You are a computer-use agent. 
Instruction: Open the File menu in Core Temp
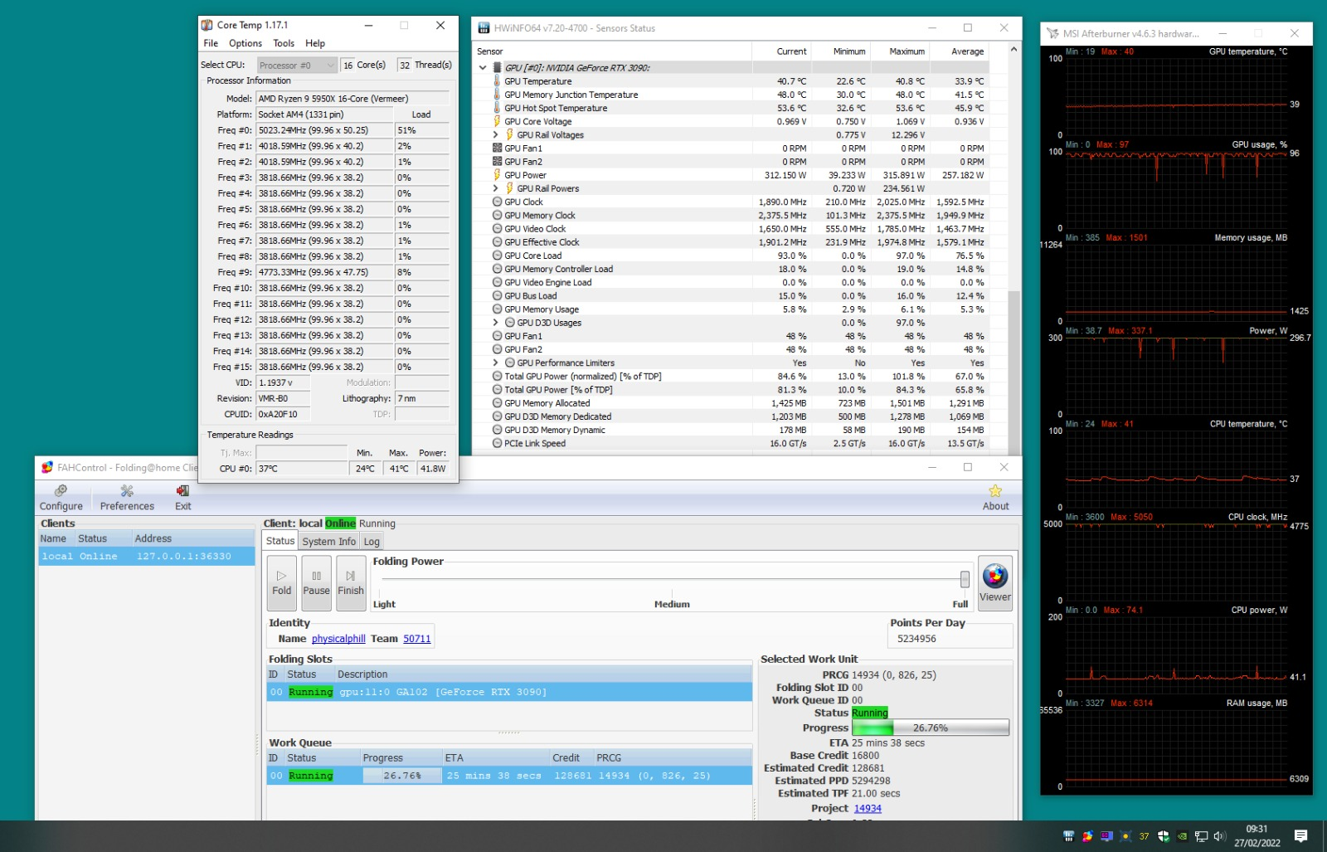pos(211,43)
